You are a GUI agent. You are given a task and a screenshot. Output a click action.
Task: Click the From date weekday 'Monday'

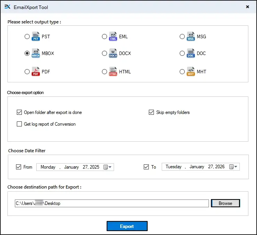(48, 167)
